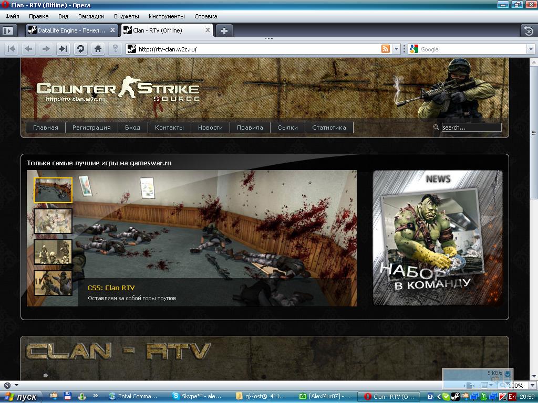538x403 pixels.
Task: Reload the current page
Action: point(80,49)
